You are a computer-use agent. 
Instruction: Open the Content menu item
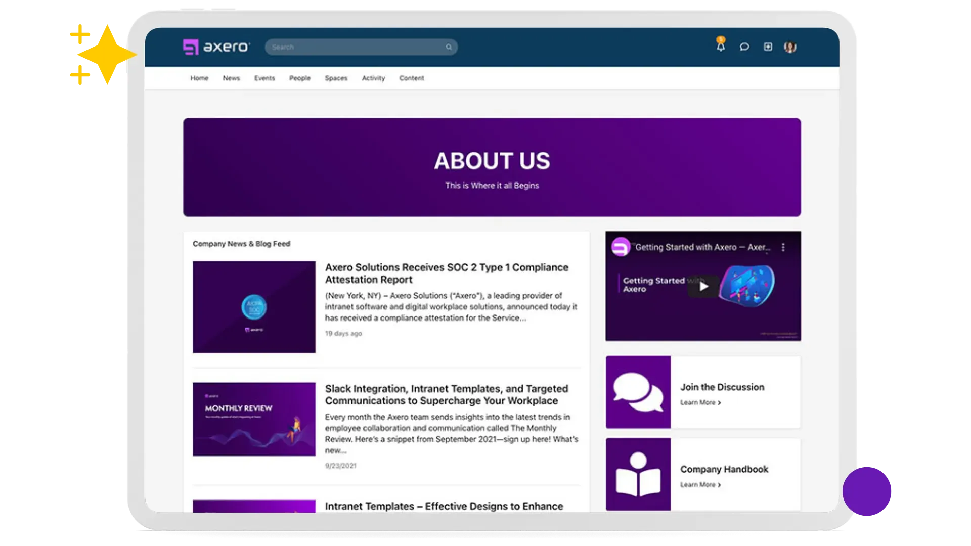tap(412, 78)
